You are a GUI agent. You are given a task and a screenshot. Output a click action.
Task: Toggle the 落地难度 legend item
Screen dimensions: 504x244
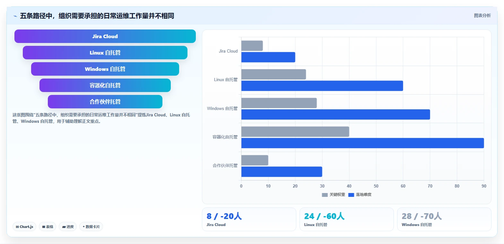pos(360,195)
